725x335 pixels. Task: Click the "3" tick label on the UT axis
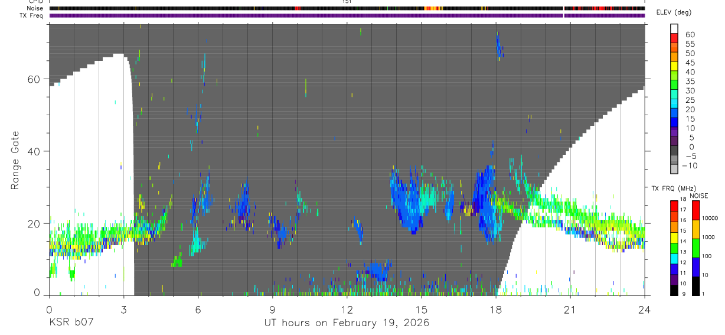(x=123, y=309)
